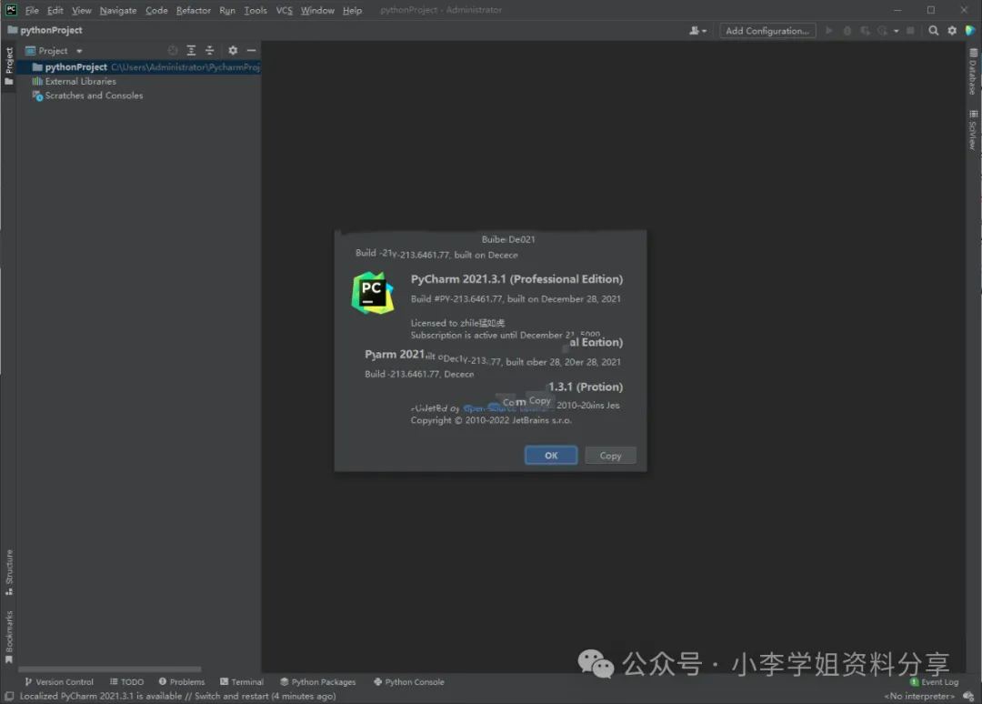Open the VCS menu
The height and width of the screenshot is (704, 982).
click(285, 10)
